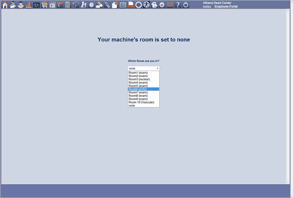Click the envelope messages icon

(170, 5)
